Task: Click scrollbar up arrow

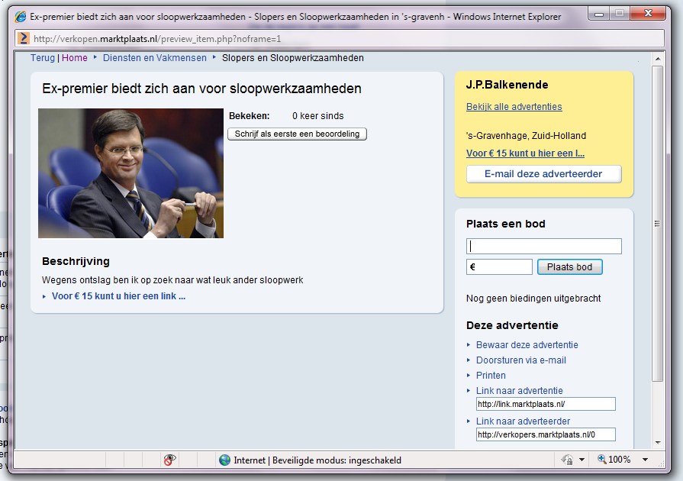Action: click(x=658, y=58)
